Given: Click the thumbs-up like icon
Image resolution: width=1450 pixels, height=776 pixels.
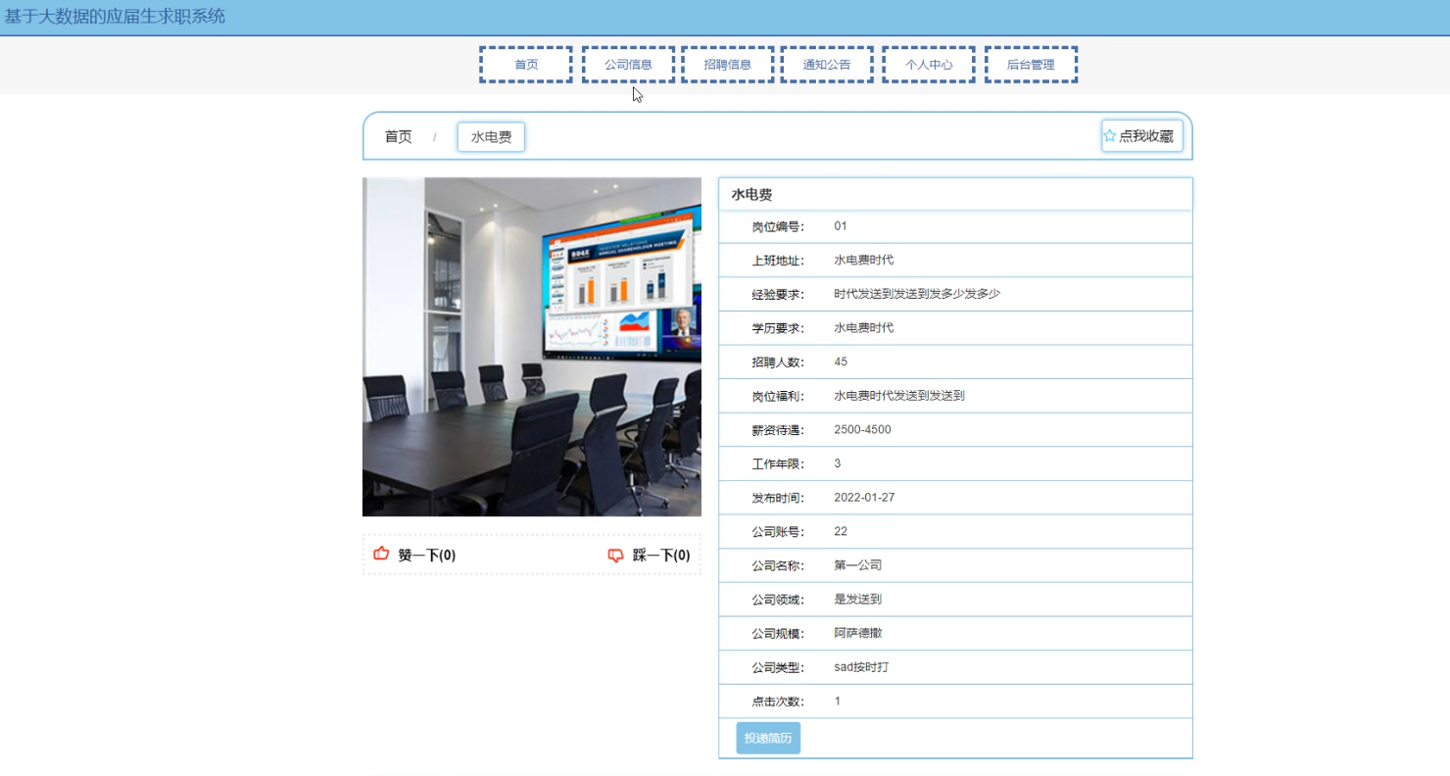Looking at the screenshot, I should (380, 553).
